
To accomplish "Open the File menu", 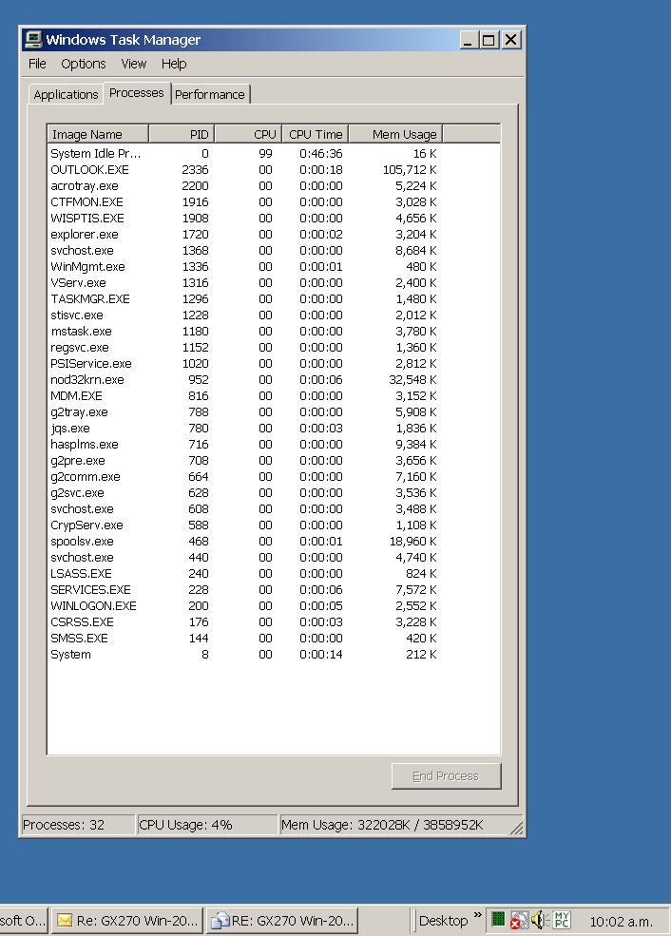I will [x=37, y=64].
